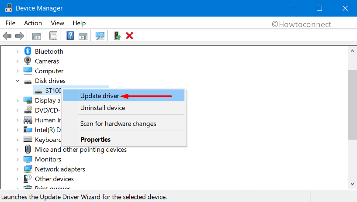The height and width of the screenshot is (202, 357).
Task: Expand the Network adapters node
Action: [17, 169]
